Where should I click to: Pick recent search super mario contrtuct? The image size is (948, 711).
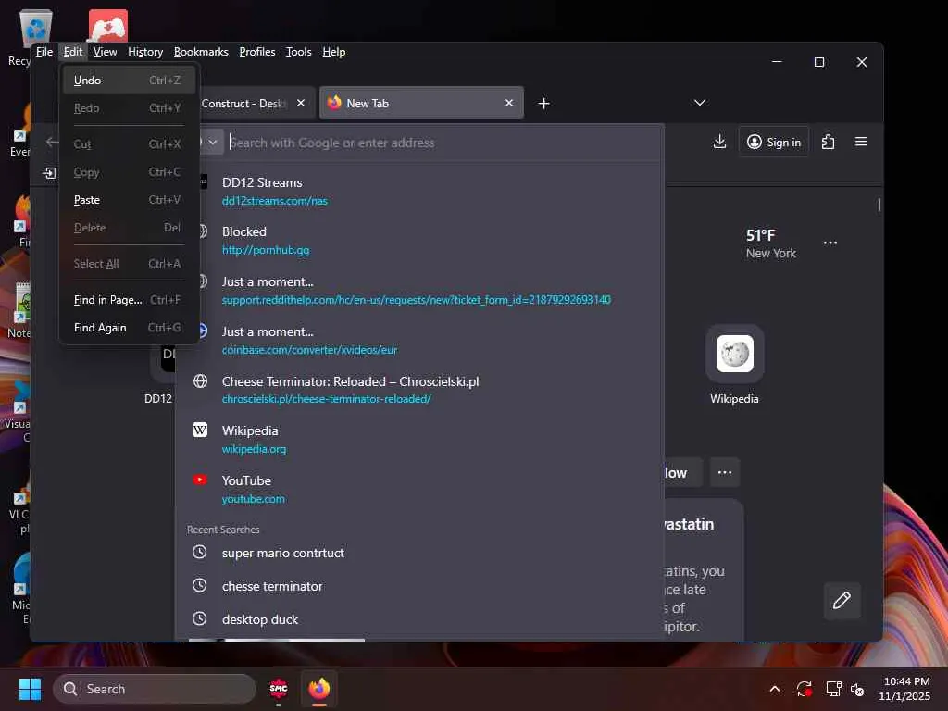point(419,553)
